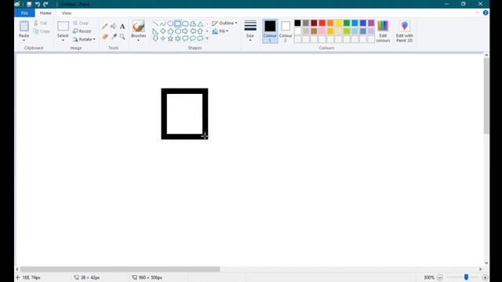This screenshot has height=282, width=502.
Task: Choose the Polygon shape
Action: [193, 23]
